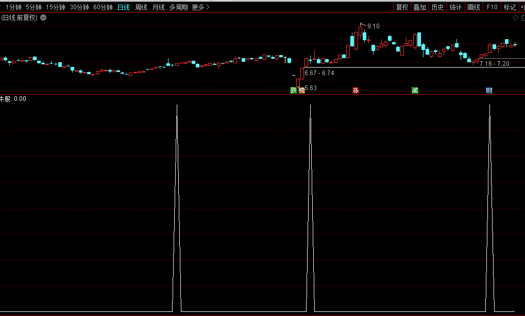This screenshot has width=525, height=316.
Task: Click the green 减 event marker
Action: (x=415, y=91)
